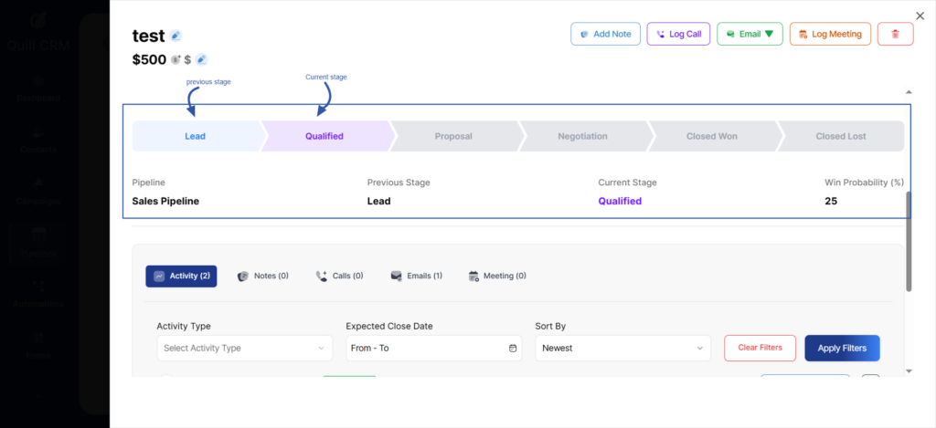Move deal to Proposal stage

coord(453,136)
